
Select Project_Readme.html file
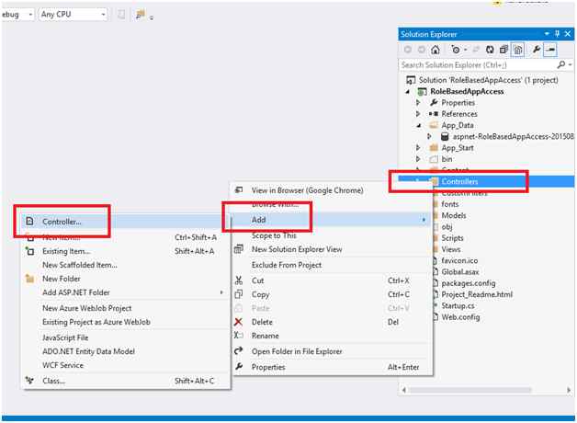[x=477, y=294]
